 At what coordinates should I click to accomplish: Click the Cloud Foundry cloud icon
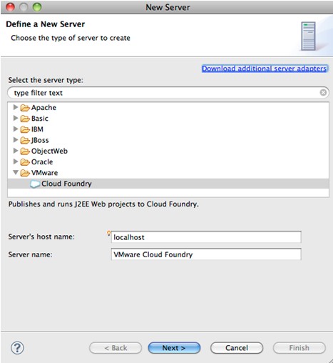coord(35,184)
